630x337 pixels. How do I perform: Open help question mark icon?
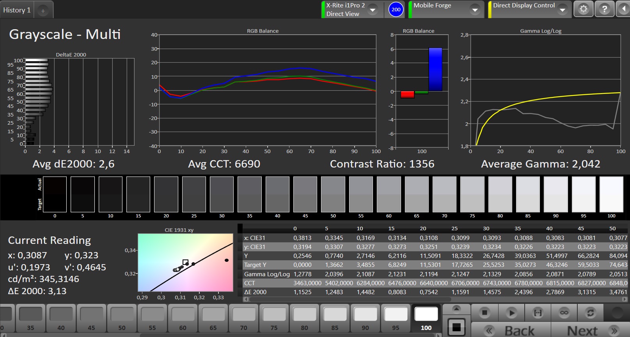click(604, 9)
